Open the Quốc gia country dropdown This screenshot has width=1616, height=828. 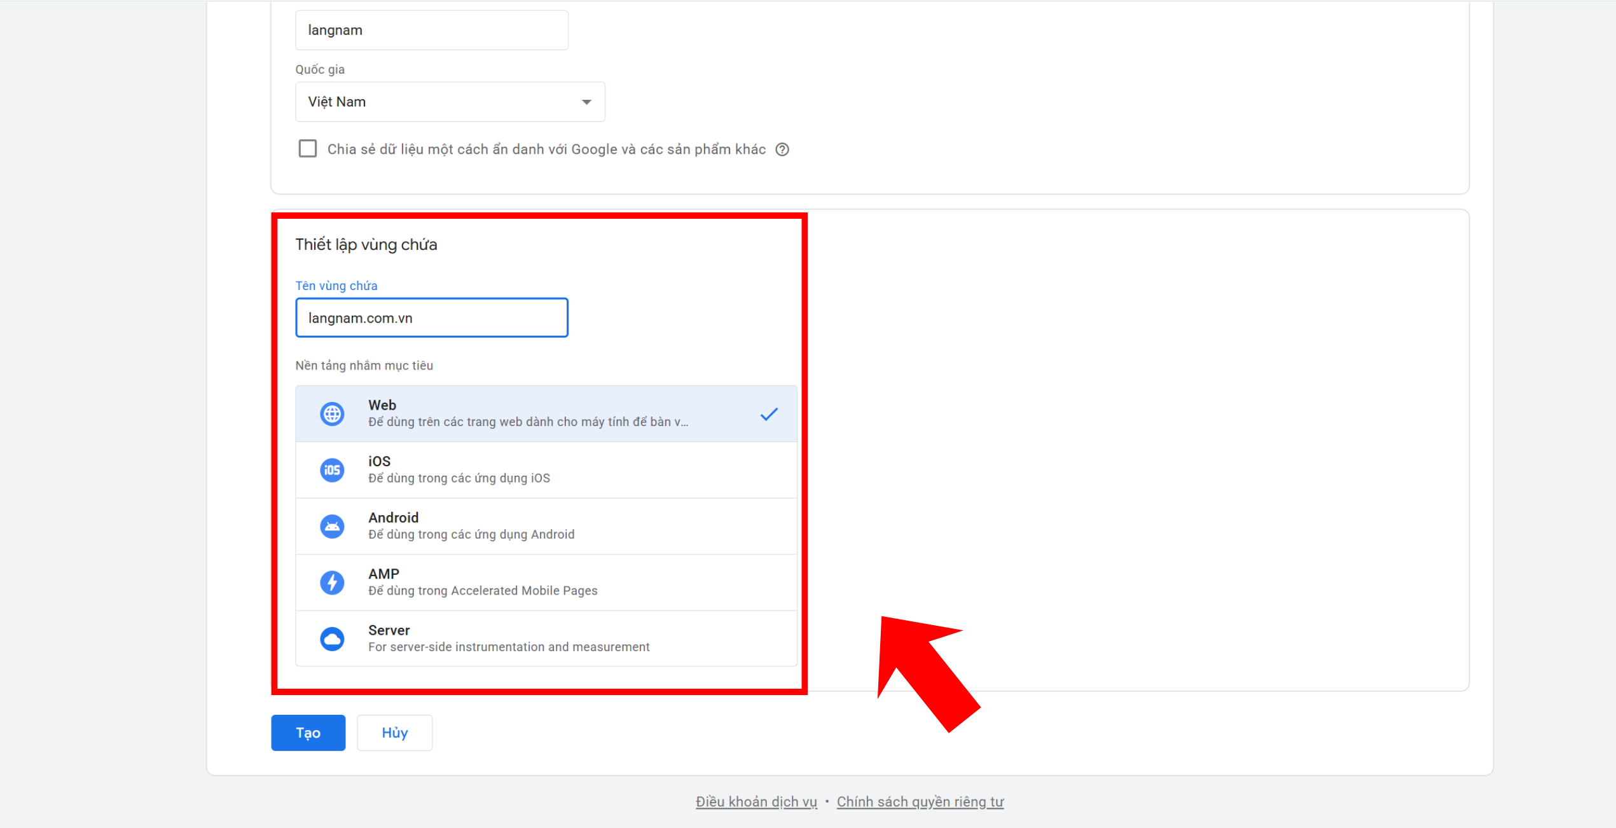(450, 102)
